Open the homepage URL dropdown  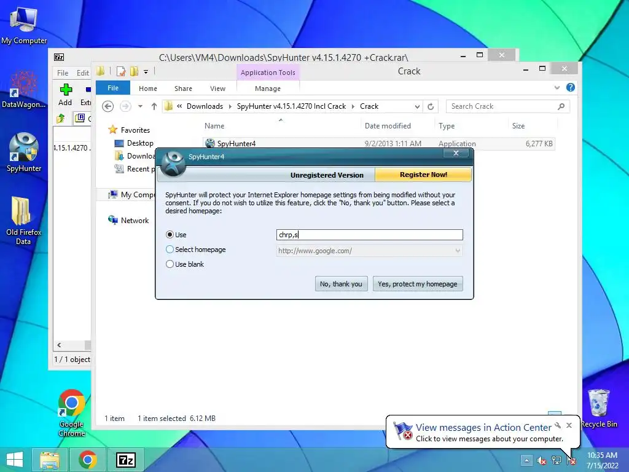tap(458, 251)
